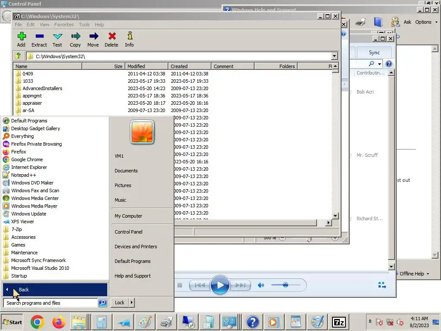
Task: Sort files by Modified column header
Action: (146, 66)
